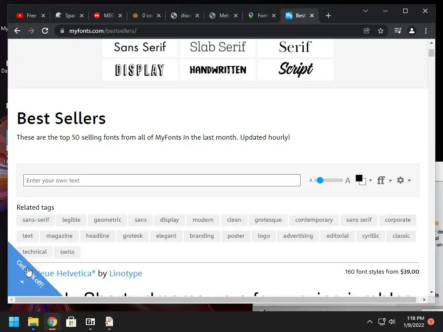The image size is (443, 332).
Task: Open 7-Zip from taskbar
Action: pyautogui.click(x=90, y=322)
